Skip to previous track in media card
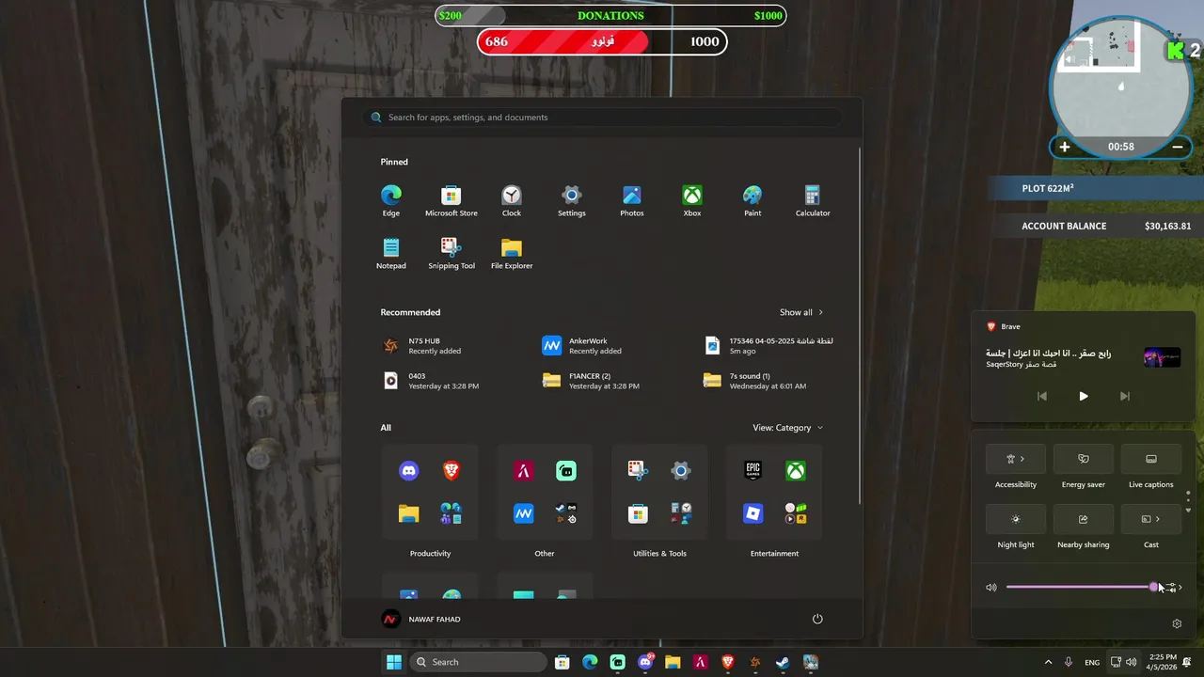This screenshot has height=677, width=1204. tap(1042, 396)
